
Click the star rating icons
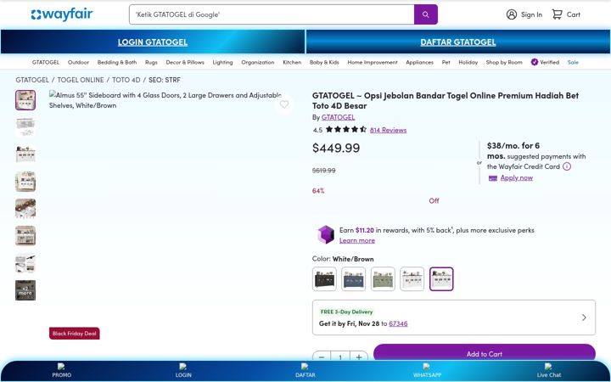[346, 129]
